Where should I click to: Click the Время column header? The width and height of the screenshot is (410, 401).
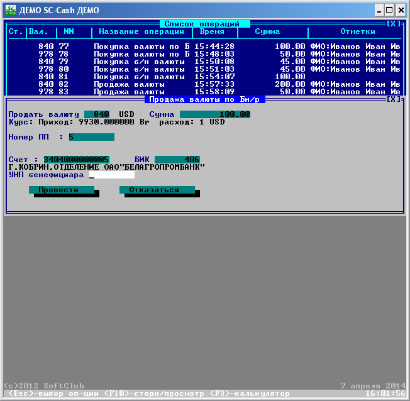[x=212, y=31]
